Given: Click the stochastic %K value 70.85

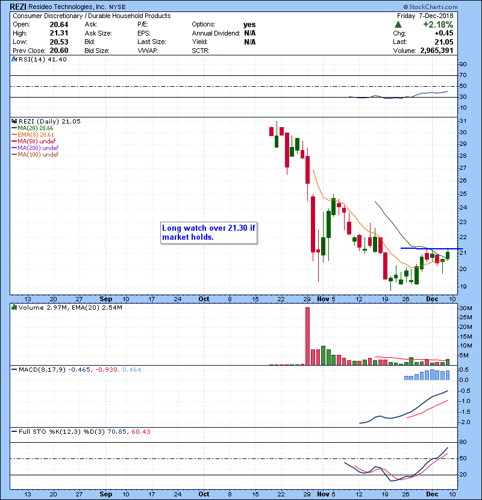Looking at the screenshot, I should click(x=117, y=432).
